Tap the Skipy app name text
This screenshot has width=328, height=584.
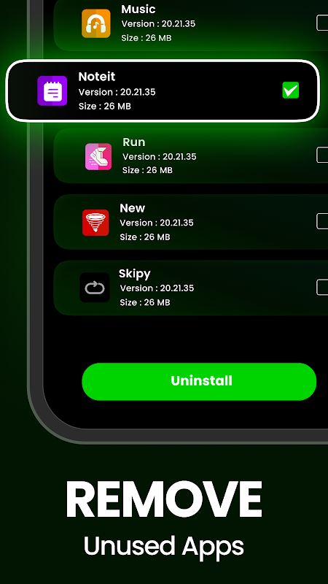point(135,274)
